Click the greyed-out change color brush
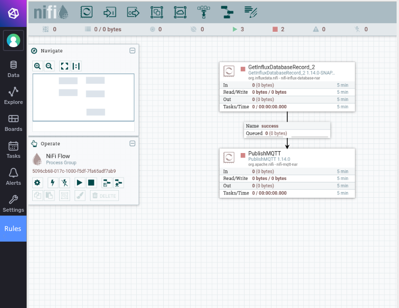The width and height of the screenshot is (399, 308). tap(80, 195)
